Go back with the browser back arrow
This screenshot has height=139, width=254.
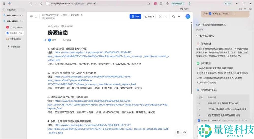click(31, 3)
